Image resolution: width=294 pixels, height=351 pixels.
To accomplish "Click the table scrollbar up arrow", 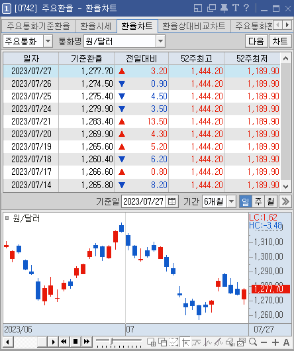I will click(285, 59).
